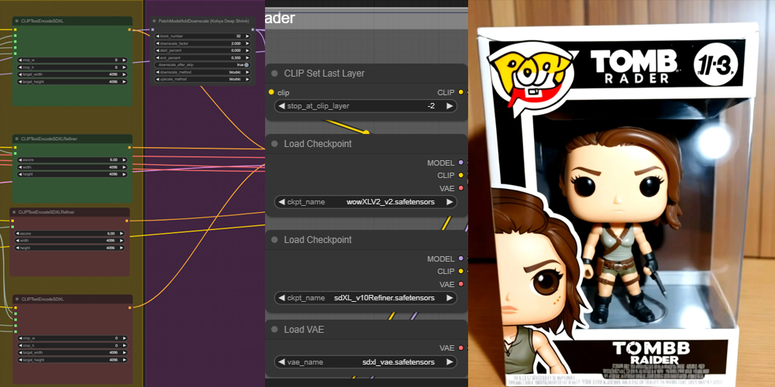Increase start_percent with its right arrow
Viewport: 775px width, 387px height.
(x=247, y=50)
